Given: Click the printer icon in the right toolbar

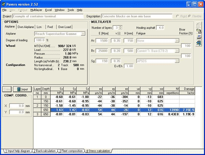Looking at the screenshot, I should point(199,36).
